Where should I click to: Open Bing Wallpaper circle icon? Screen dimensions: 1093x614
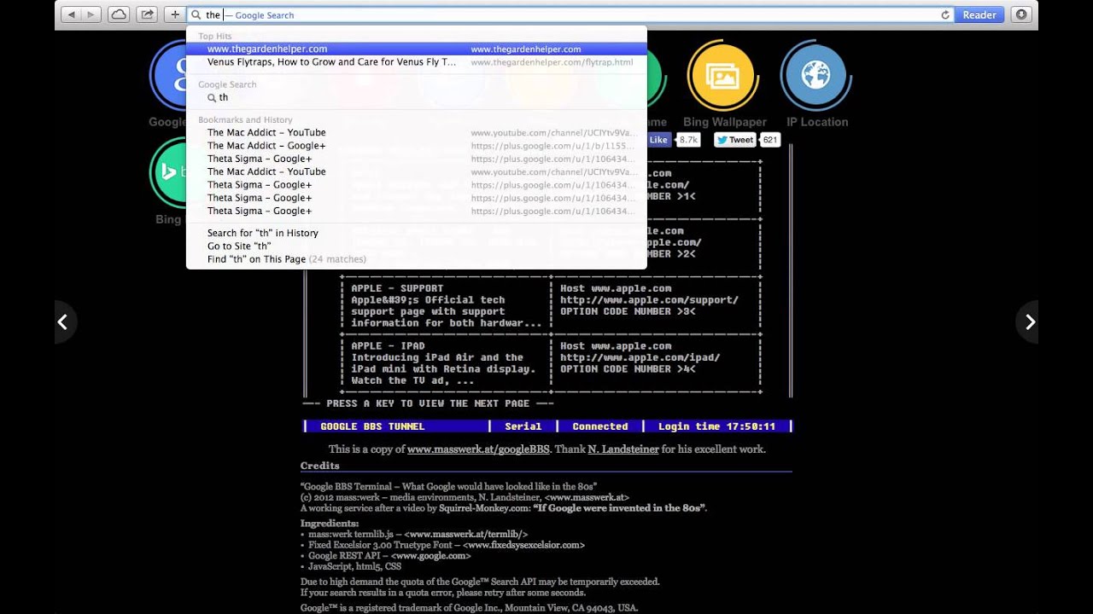point(724,75)
